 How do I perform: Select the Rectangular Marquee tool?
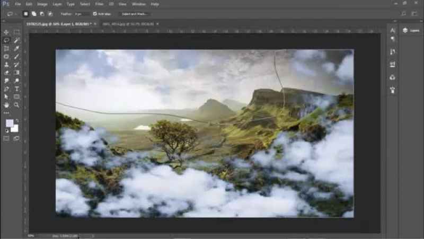17,32
